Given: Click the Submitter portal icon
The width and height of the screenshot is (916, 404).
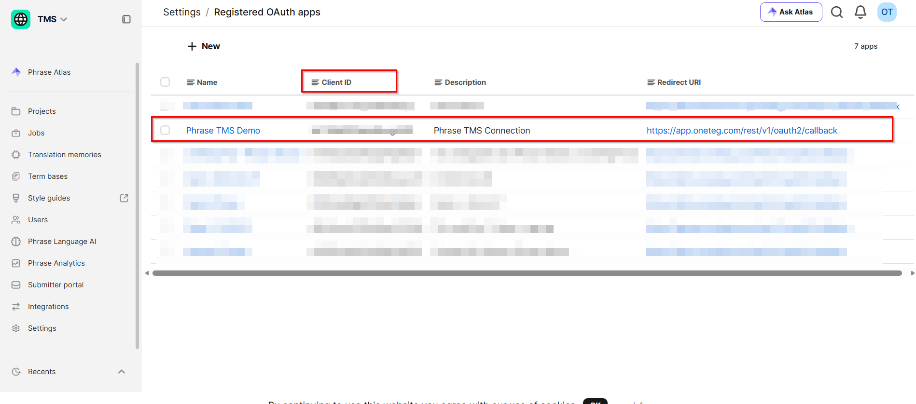Looking at the screenshot, I should pyautogui.click(x=16, y=285).
